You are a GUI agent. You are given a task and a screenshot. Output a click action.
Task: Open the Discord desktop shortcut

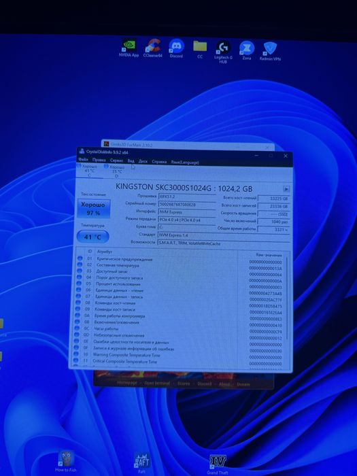[176, 48]
